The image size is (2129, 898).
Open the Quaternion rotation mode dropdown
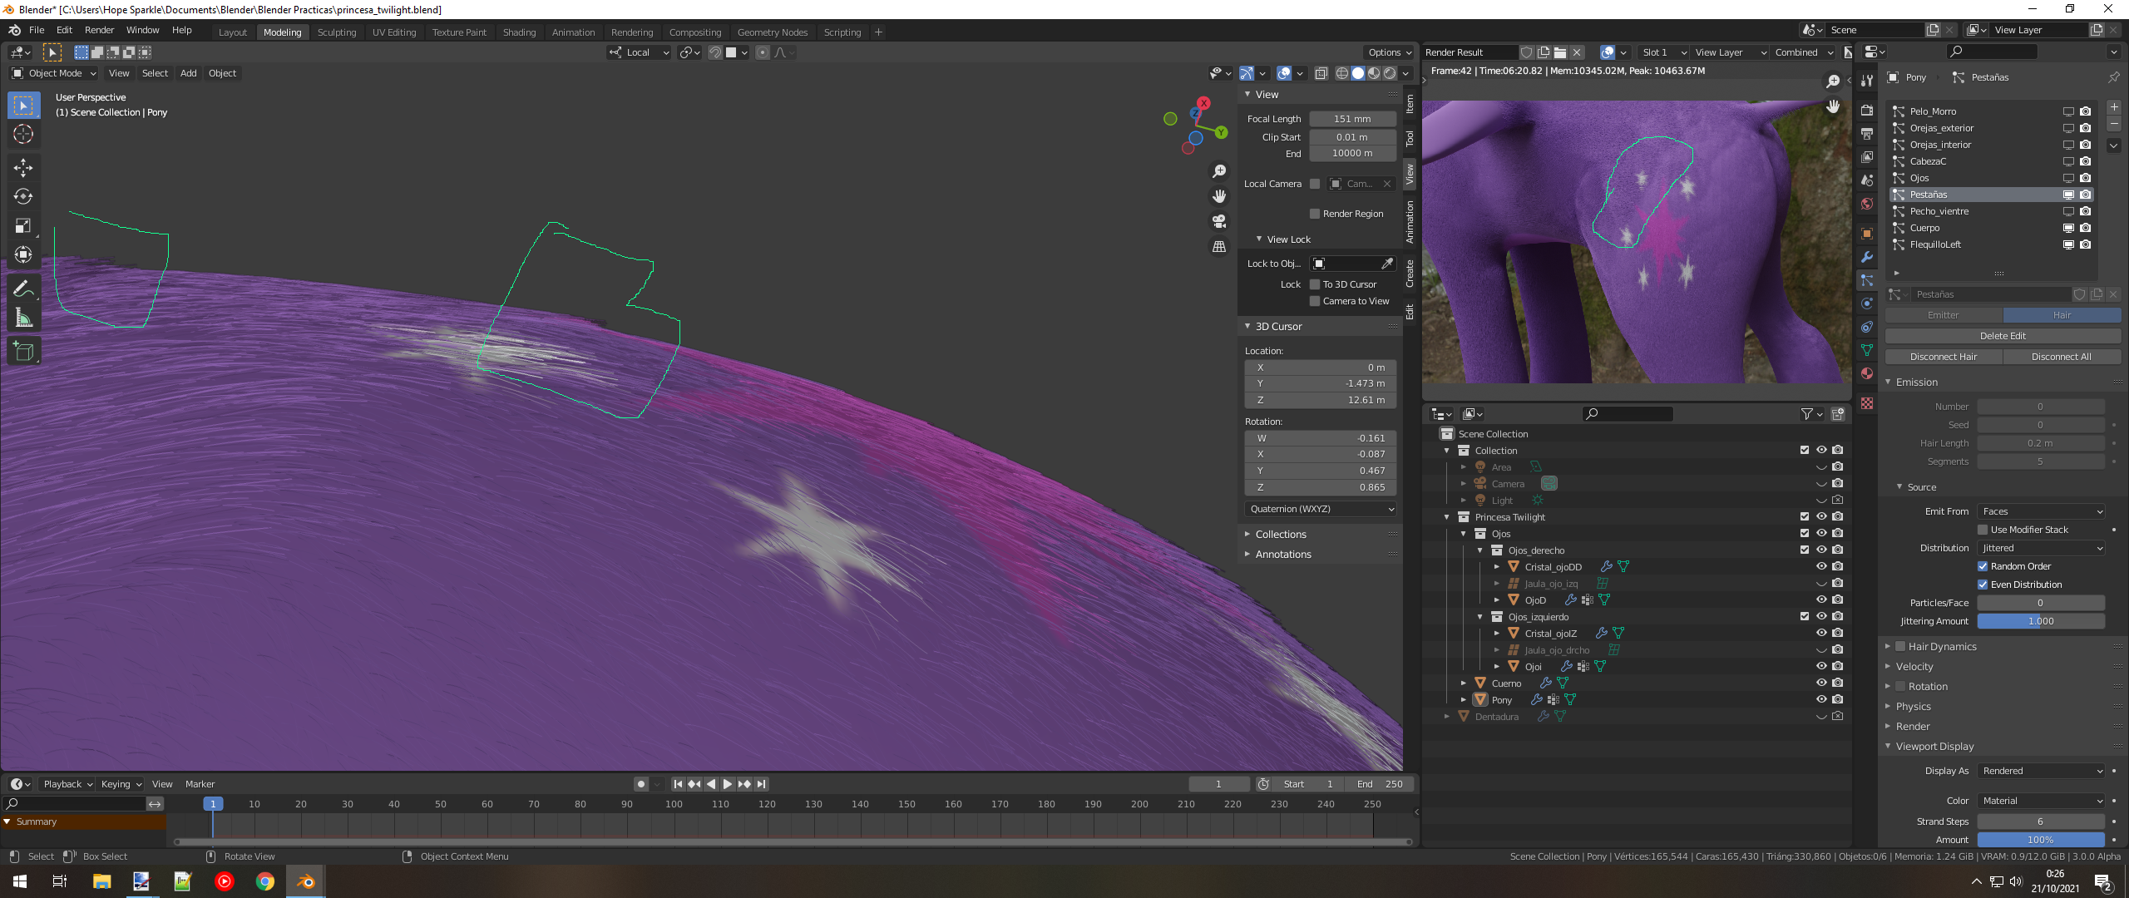[1320, 509]
